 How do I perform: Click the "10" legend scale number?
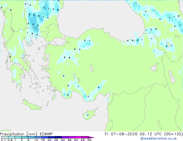[x=36, y=140]
